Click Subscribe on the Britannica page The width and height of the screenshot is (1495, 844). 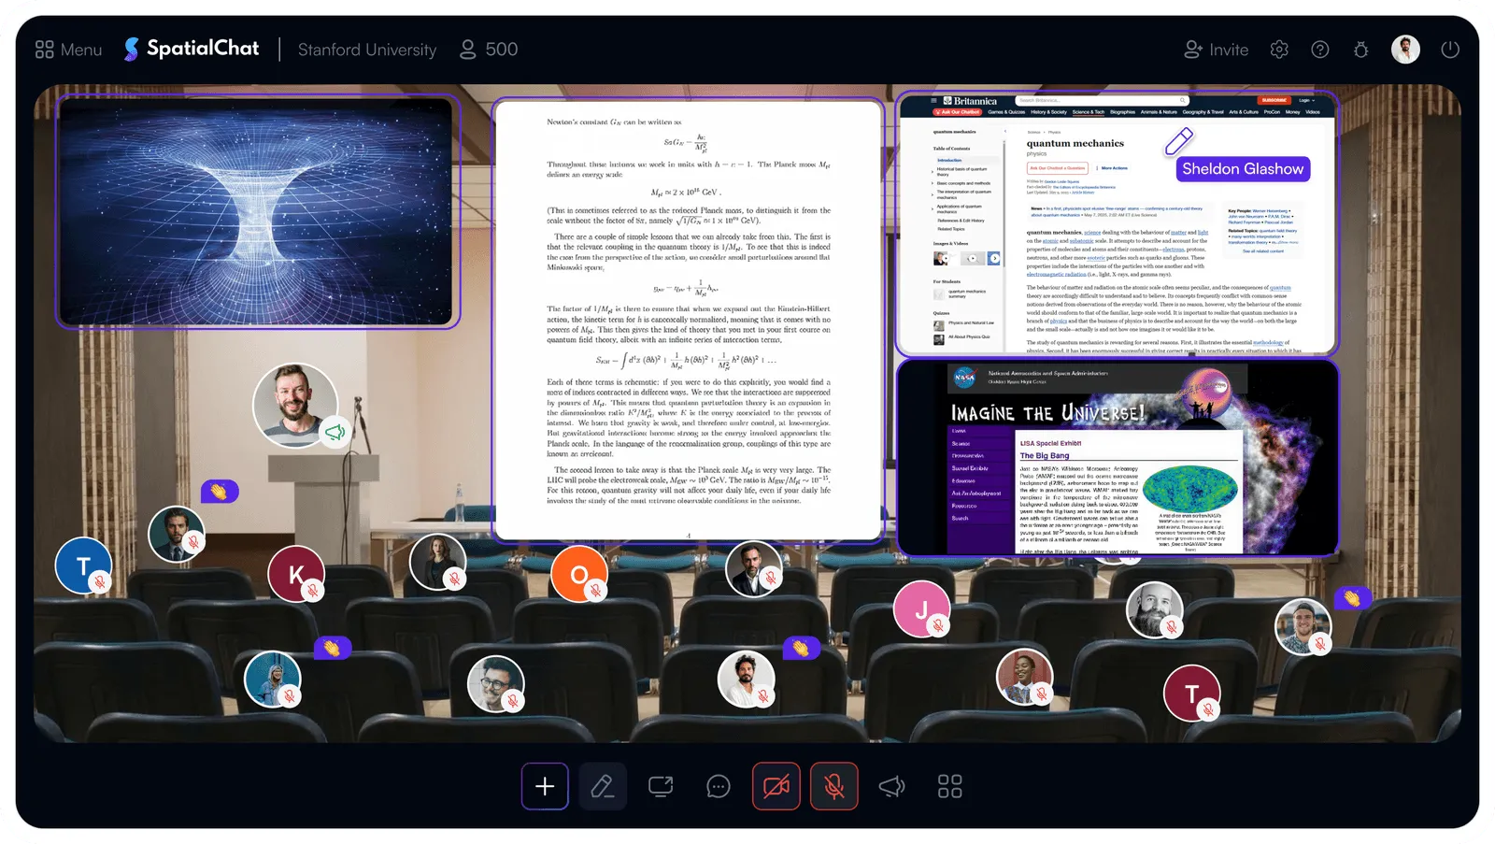point(1274,100)
